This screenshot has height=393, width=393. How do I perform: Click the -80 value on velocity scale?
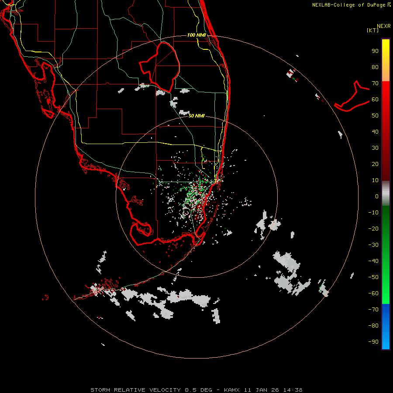373,326
